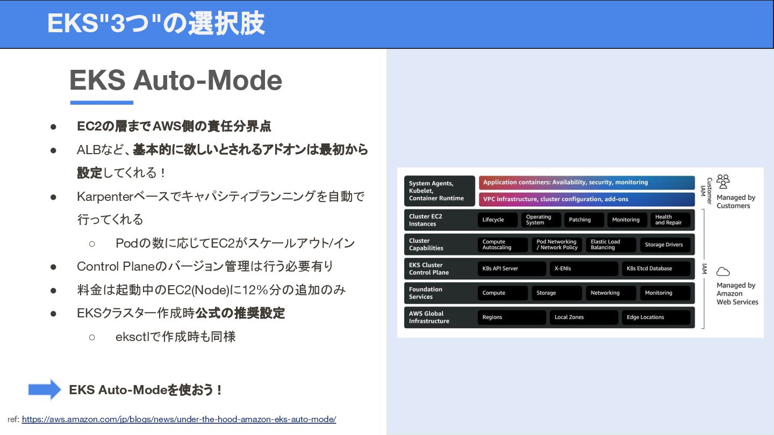Click the sub-bullet eksctlで作成時も同様
The image size is (774, 435).
pyautogui.click(x=176, y=337)
